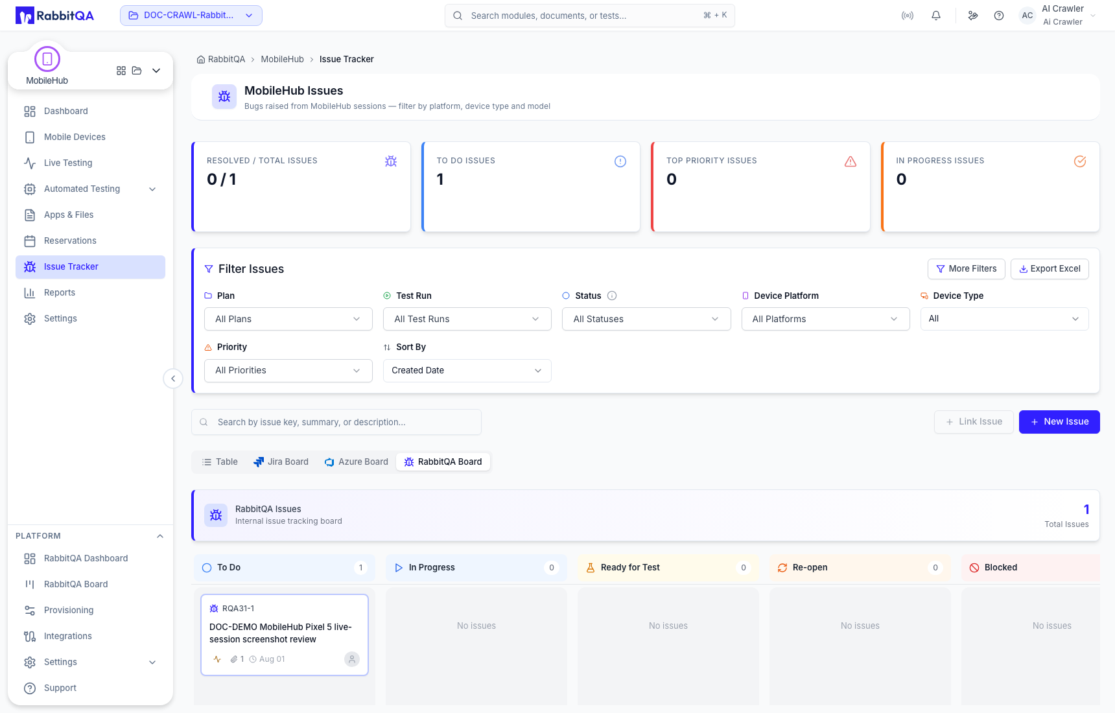Click the info icon next to the Status label

(612, 296)
